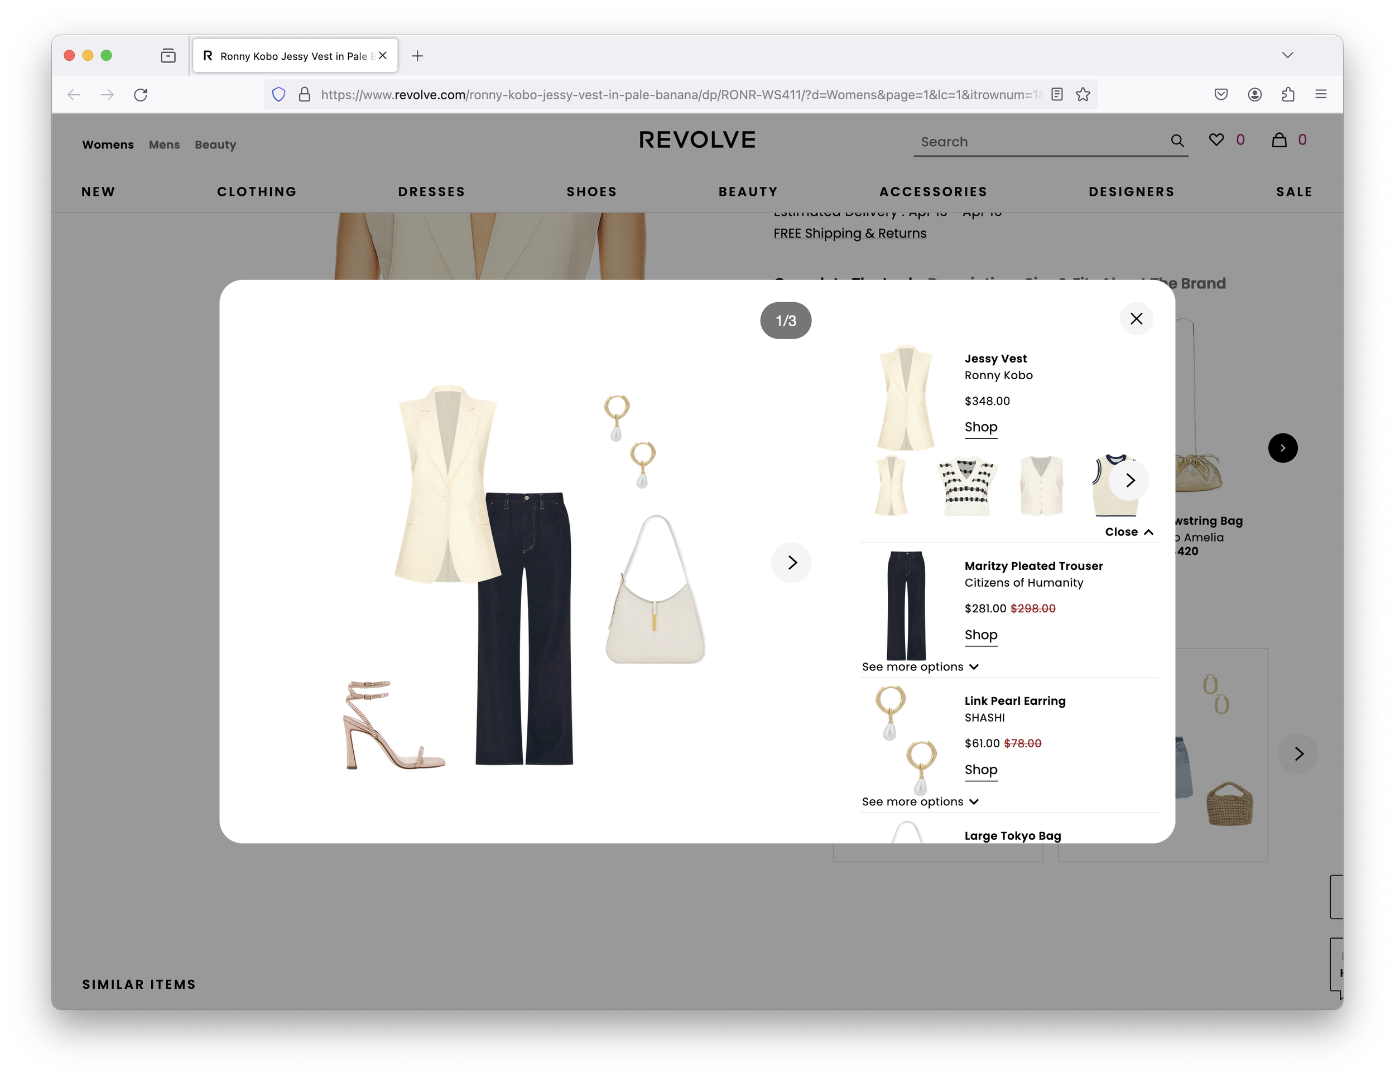The height and width of the screenshot is (1078, 1395).
Task: Open the Jessy Vest product thumbnail
Action: (x=906, y=398)
